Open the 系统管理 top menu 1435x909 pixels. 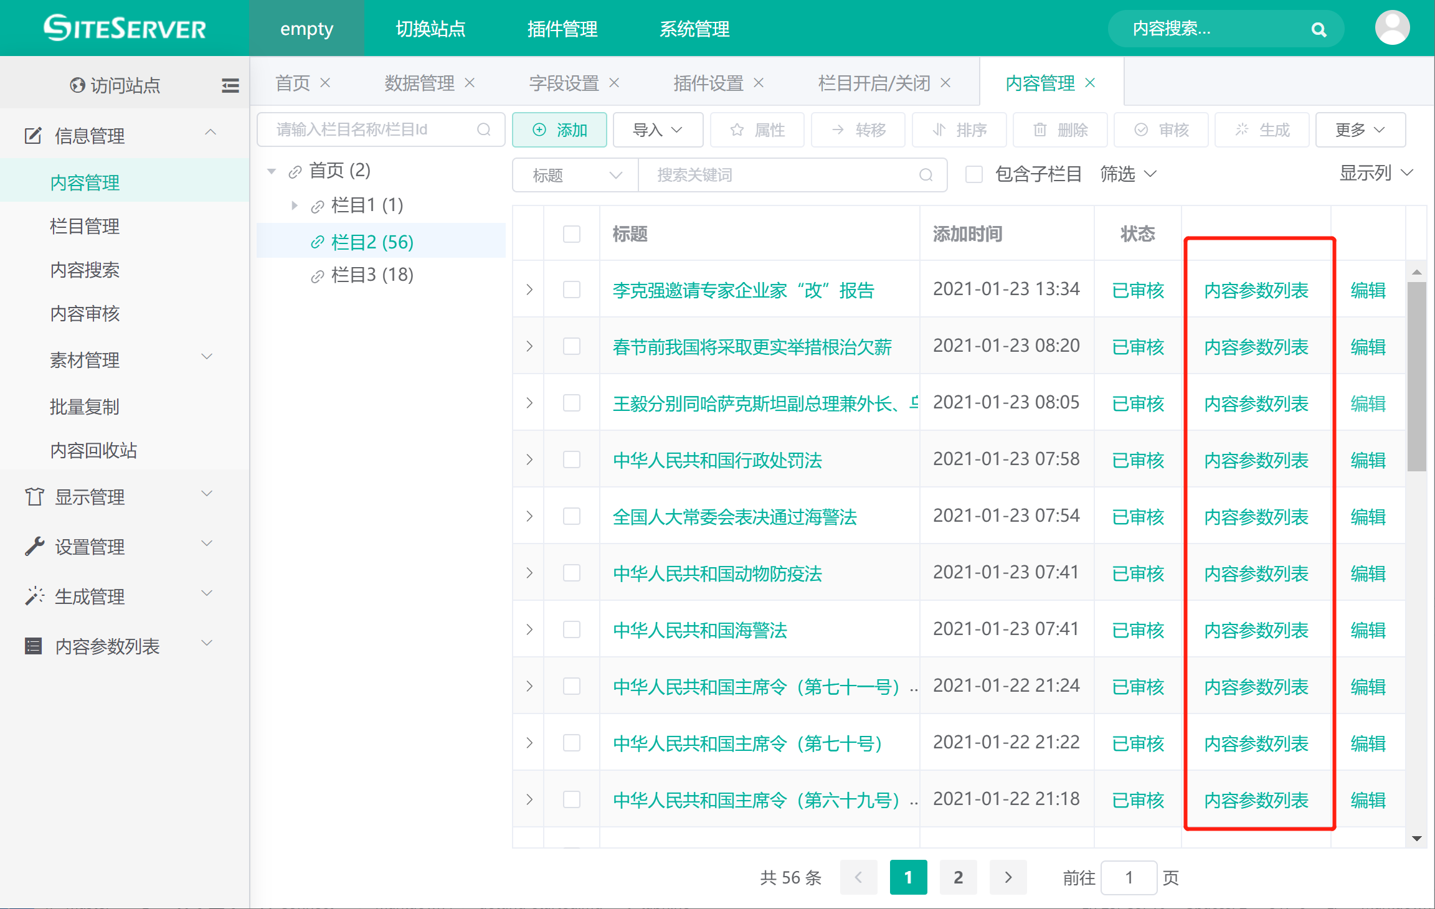click(x=694, y=29)
